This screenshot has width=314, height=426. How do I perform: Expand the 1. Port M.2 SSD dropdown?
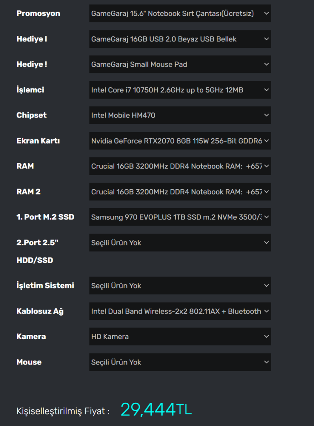(180, 217)
